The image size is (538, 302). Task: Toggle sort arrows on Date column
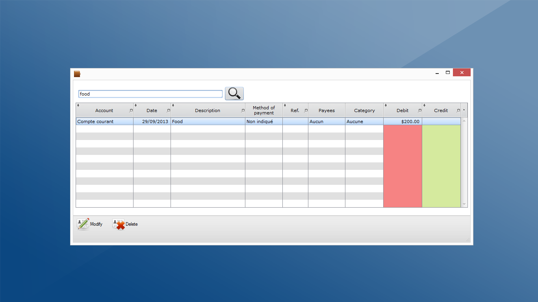tap(135, 105)
